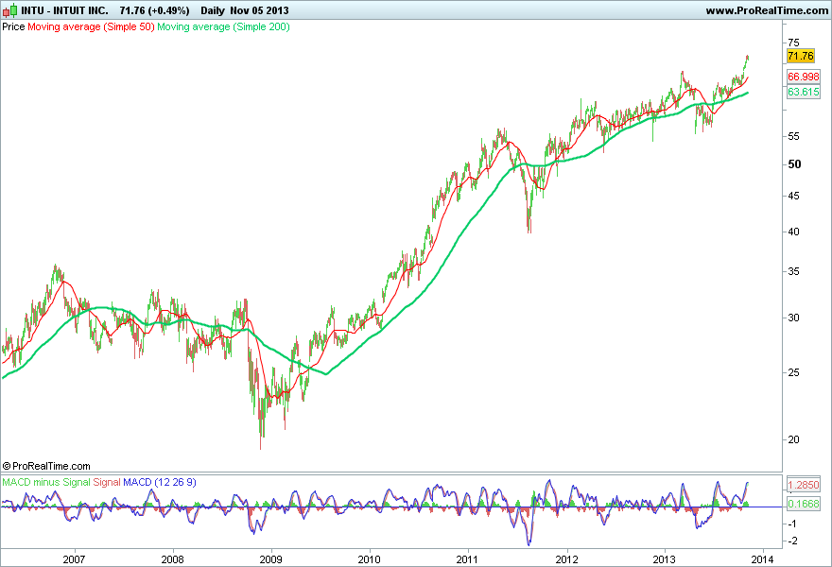Click the 1.2850 MACD value tag
This screenshot has height=567, width=832.
804,485
